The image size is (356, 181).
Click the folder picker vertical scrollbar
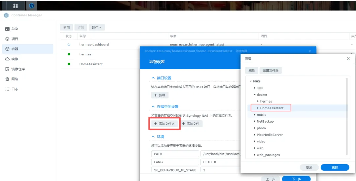point(347,116)
